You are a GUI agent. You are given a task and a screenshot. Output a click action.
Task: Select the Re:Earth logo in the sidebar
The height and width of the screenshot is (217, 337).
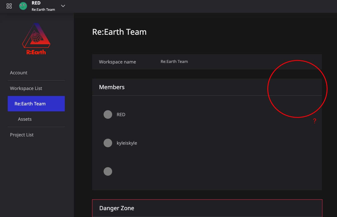click(x=36, y=38)
